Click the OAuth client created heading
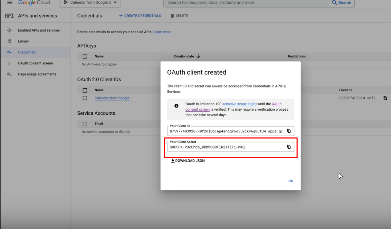This screenshot has width=391, height=229. pyautogui.click(x=197, y=72)
